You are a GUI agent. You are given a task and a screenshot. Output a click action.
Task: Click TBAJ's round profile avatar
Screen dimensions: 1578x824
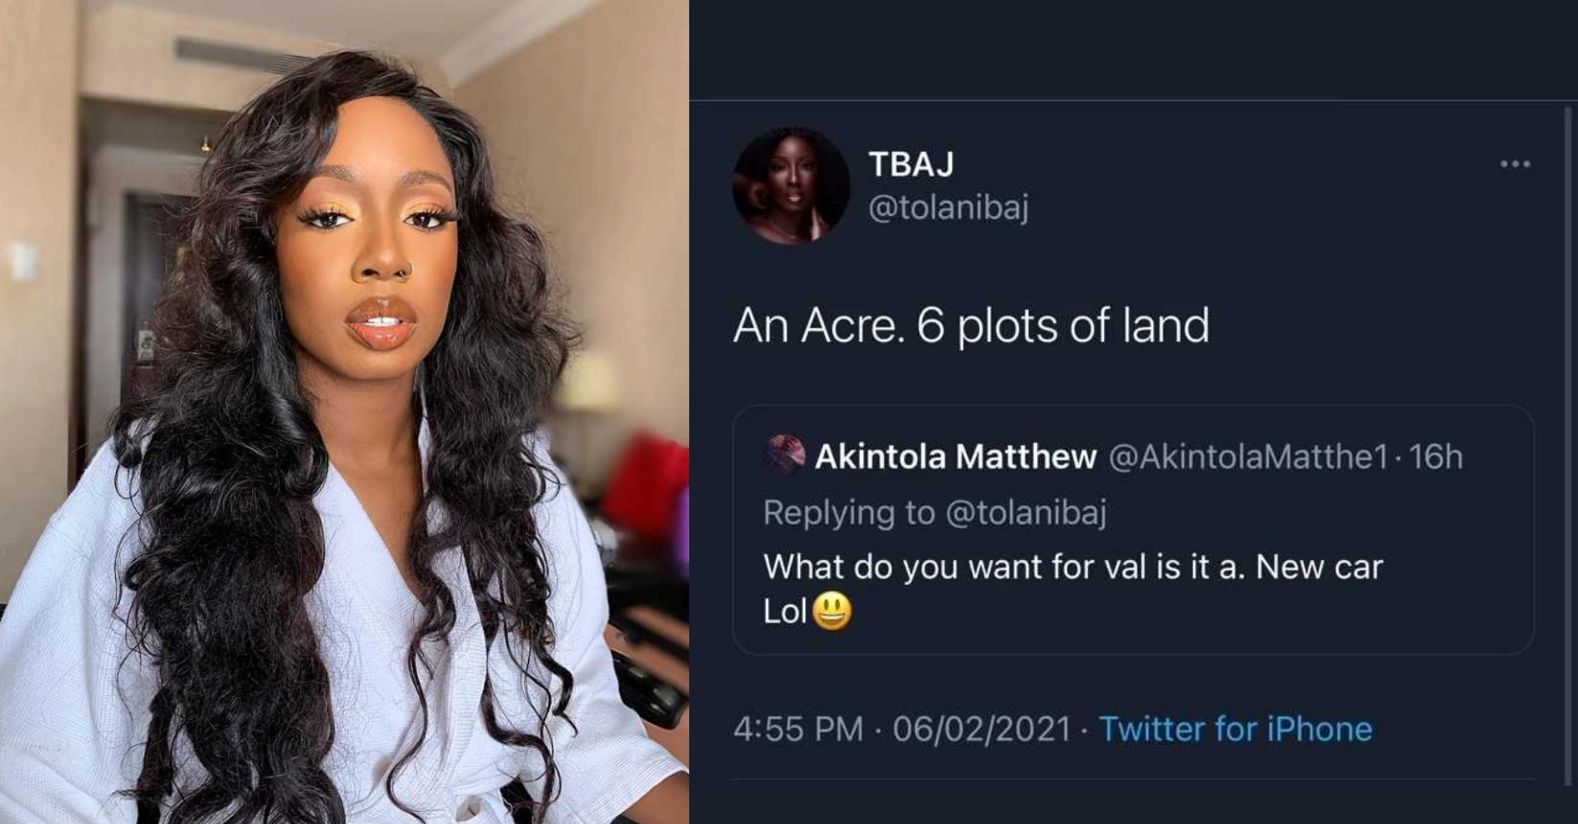coord(791,185)
